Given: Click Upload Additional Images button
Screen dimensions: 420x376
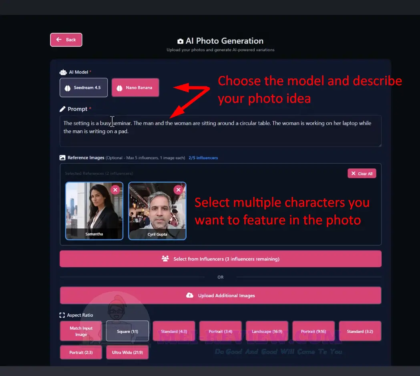Looking at the screenshot, I should [221, 296].
